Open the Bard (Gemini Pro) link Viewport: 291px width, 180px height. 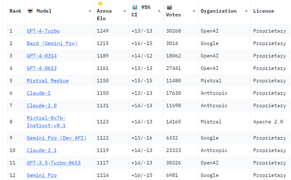[x=52, y=43]
